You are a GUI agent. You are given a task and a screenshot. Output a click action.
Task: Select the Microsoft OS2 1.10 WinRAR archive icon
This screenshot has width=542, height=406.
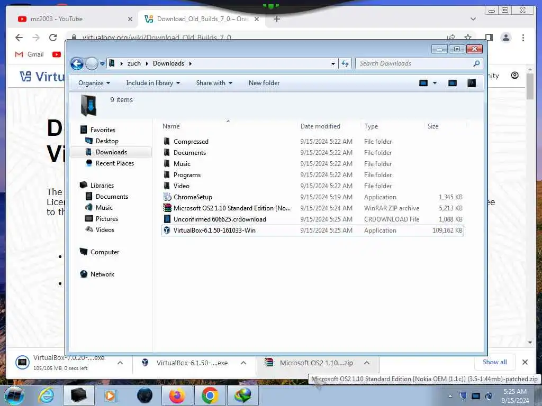click(x=167, y=208)
